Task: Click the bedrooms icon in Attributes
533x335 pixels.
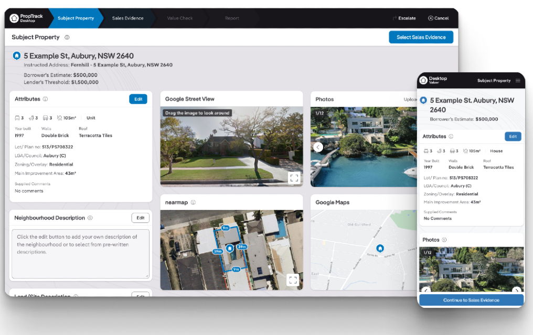Action: (x=17, y=118)
